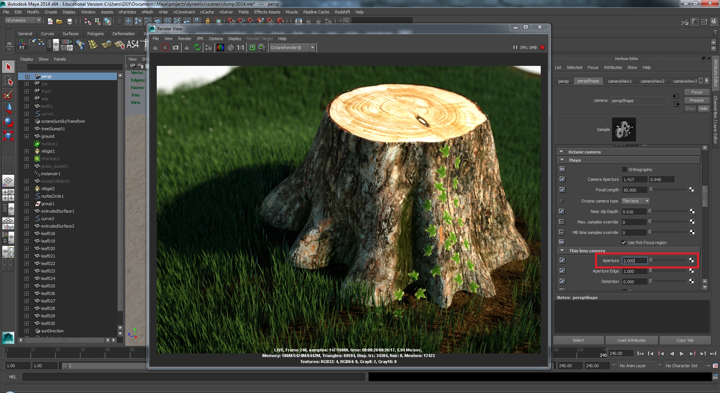Toggle the checkbox left of Focal Length
Screen dimensions: 720x393
click(562, 190)
